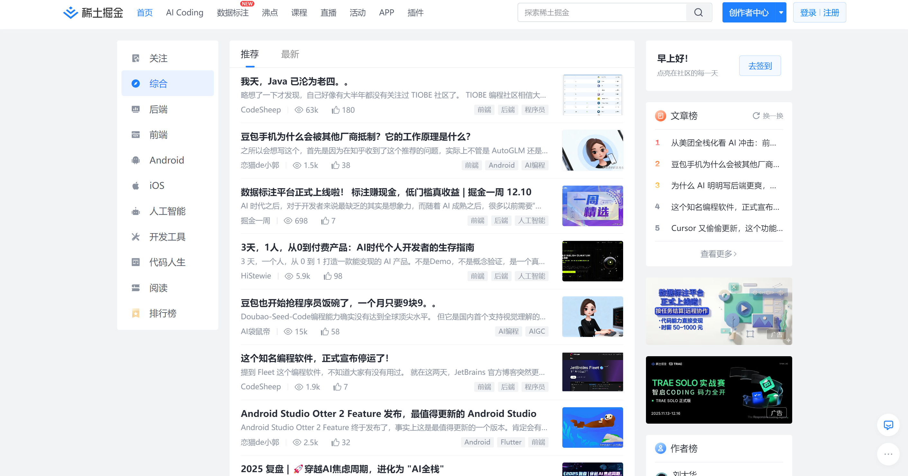Click the 去签到 button
The image size is (908, 476).
(760, 66)
